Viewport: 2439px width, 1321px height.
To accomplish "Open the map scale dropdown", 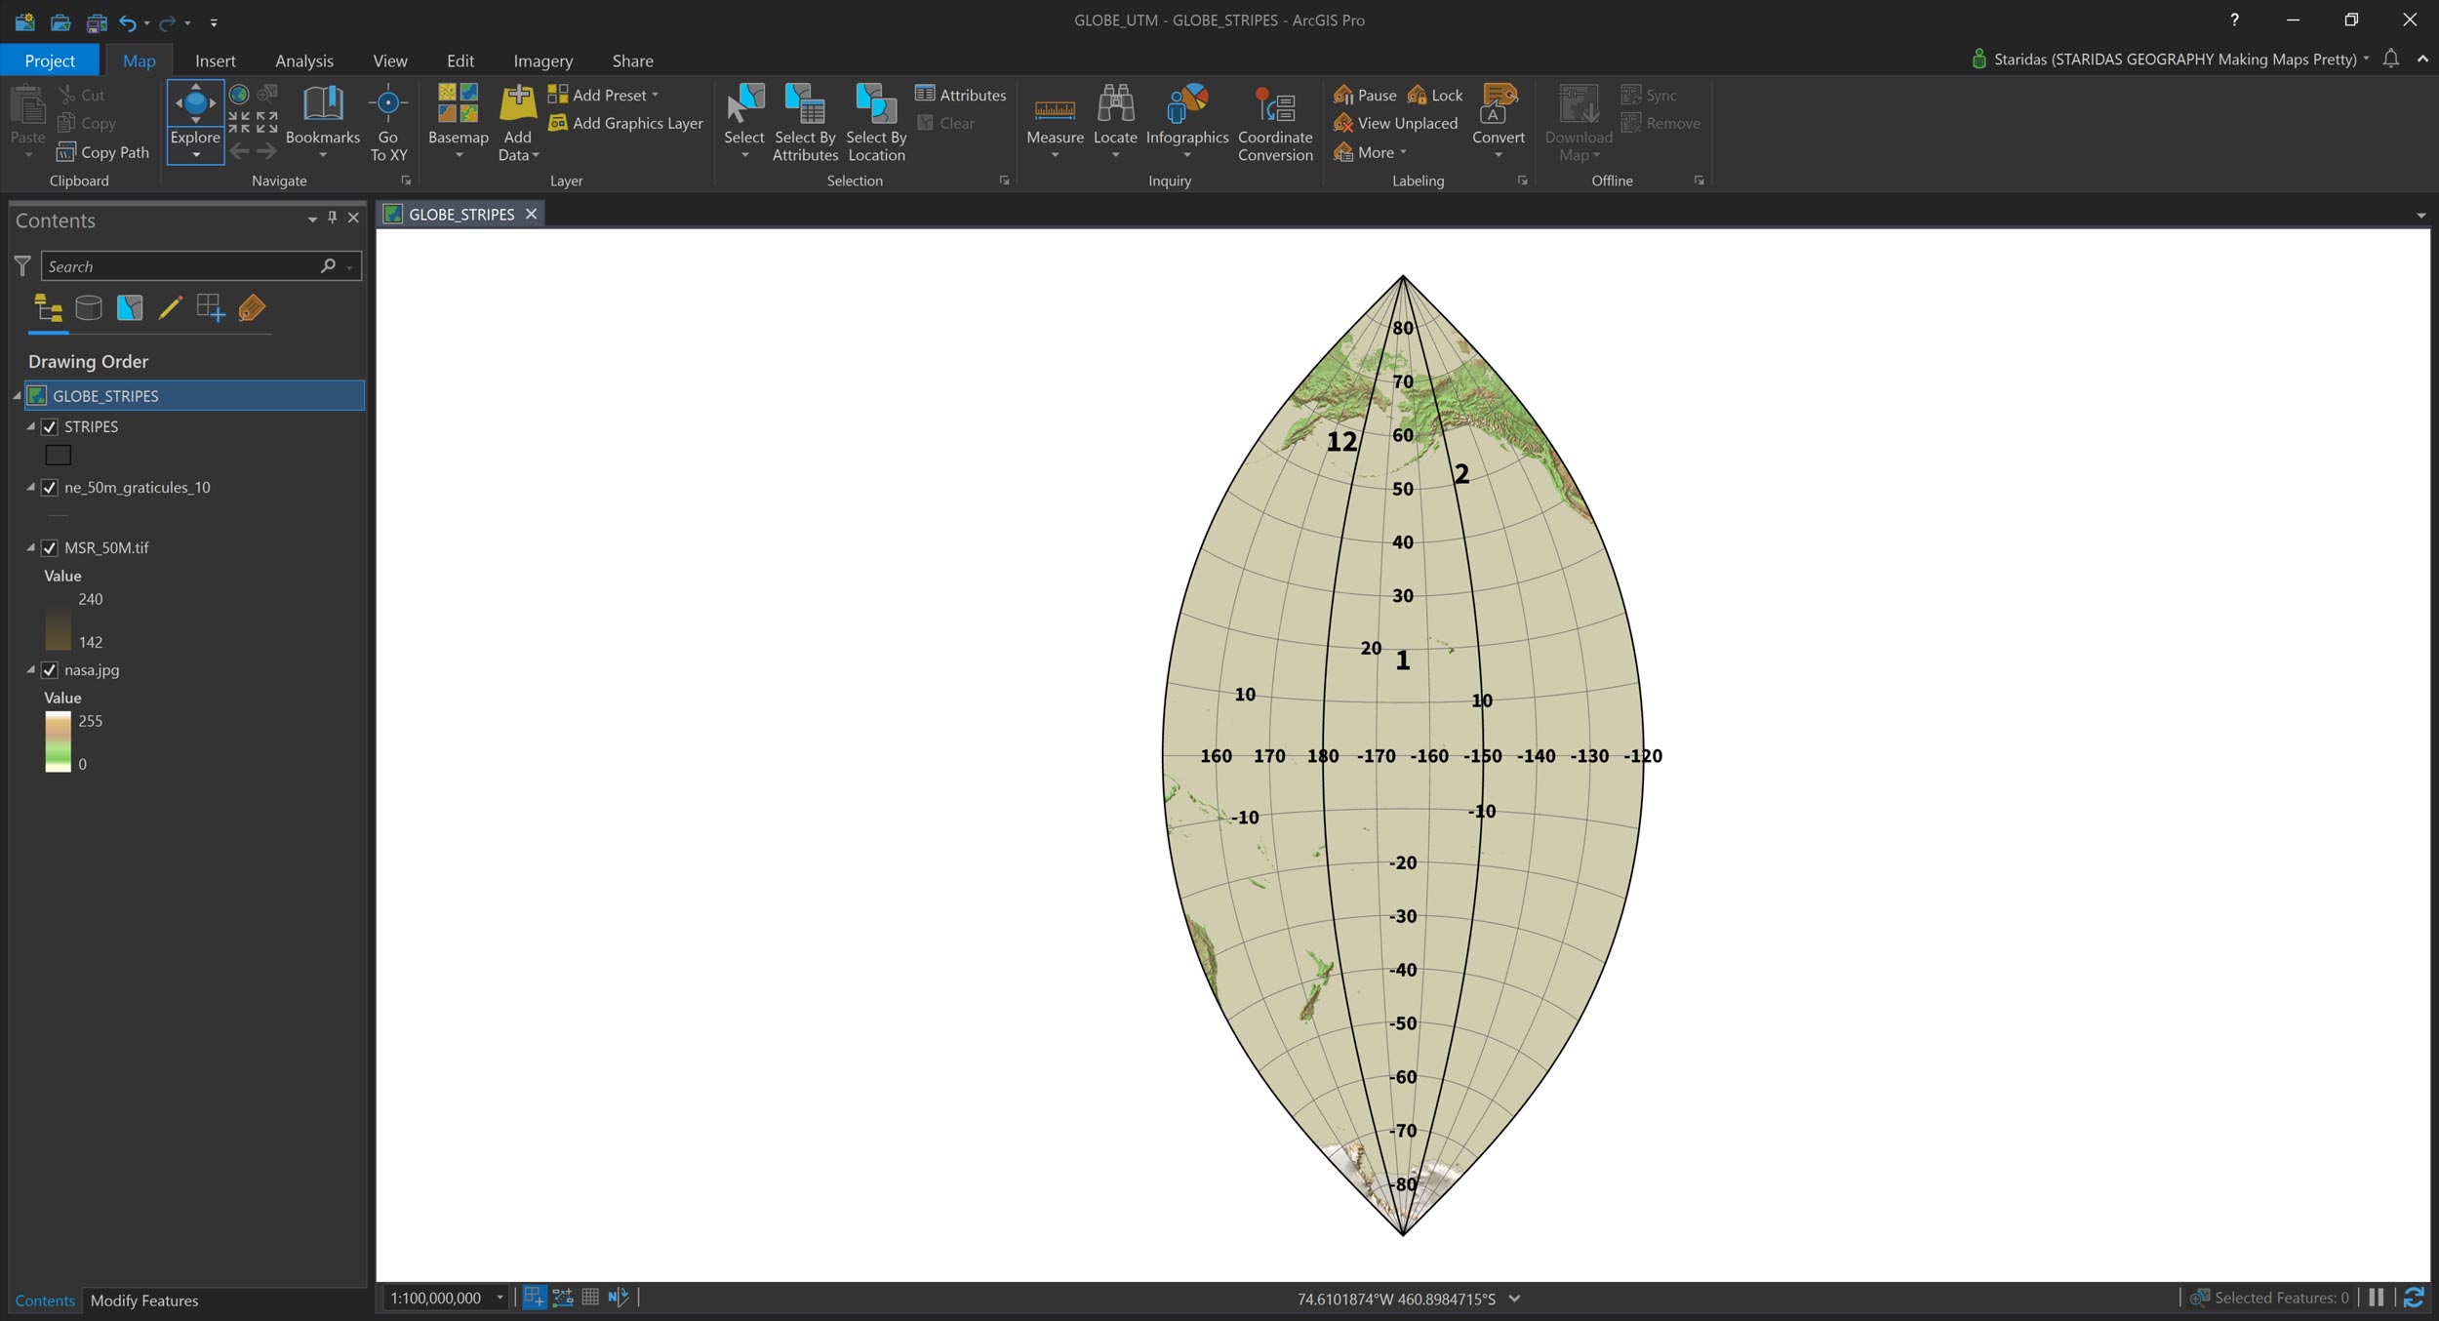I will coord(500,1298).
